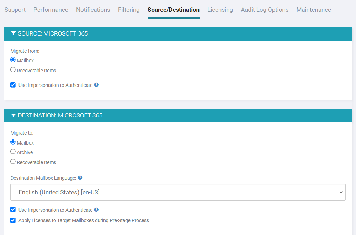Image resolution: width=356 pixels, height=235 pixels.
Task: Select Mailbox under Migrate to
Action: 13,142
